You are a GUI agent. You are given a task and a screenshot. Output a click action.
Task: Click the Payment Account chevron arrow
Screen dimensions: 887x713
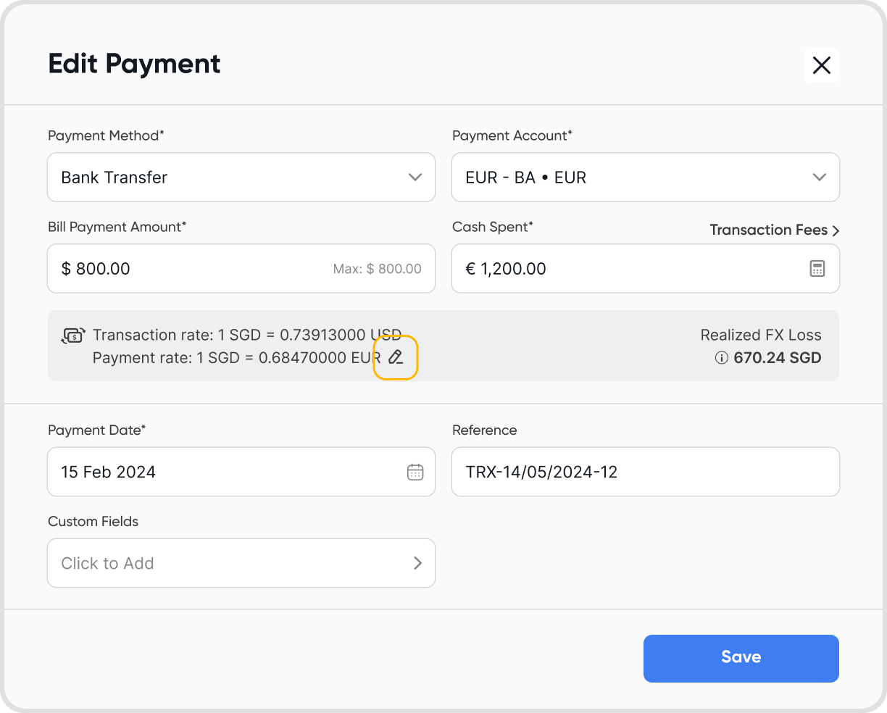pyautogui.click(x=820, y=178)
